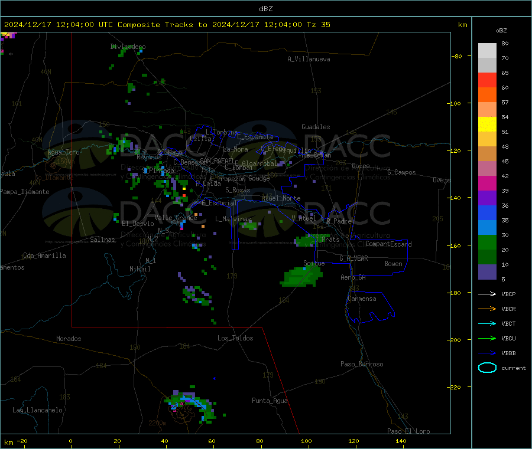Select the blue 36 dBZ color swatch
Image resolution: width=532 pixels, height=449 pixels.
487,212
